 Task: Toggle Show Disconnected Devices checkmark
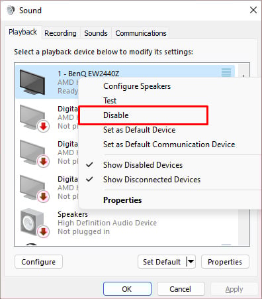point(89,179)
